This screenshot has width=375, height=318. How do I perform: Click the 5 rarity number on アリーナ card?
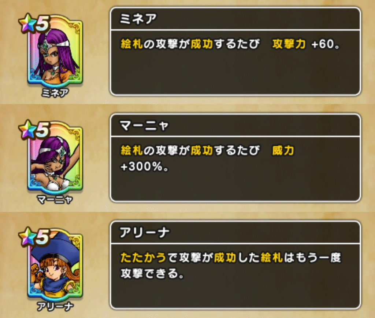pyautogui.click(x=43, y=238)
